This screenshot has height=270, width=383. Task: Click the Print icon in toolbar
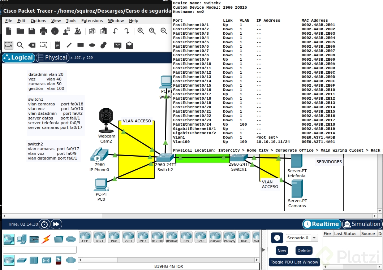pos(43,31)
